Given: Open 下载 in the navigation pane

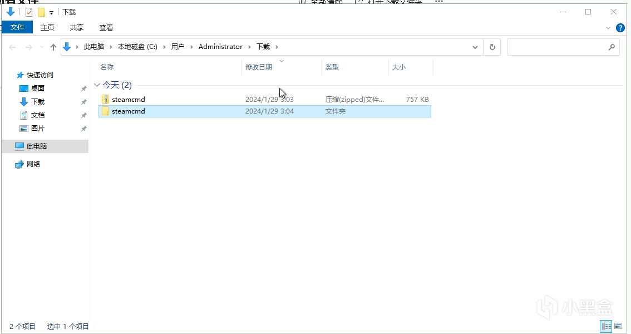Looking at the screenshot, I should click(x=38, y=101).
